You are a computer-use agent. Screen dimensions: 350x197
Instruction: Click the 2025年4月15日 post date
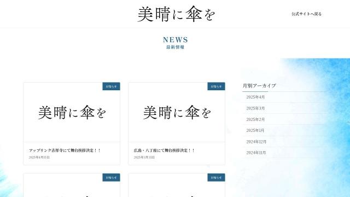click(x=39, y=157)
